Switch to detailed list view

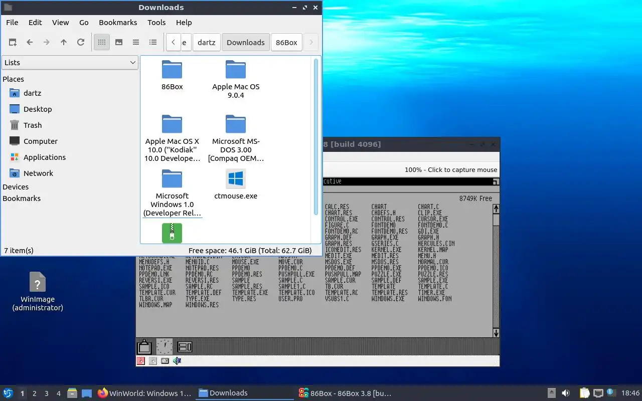pyautogui.click(x=153, y=43)
